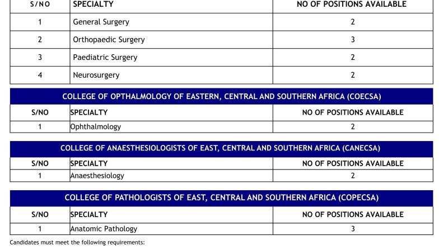Viewport: 448px width, 249px height.
Task: Click the SPECIALTY column header under COECSA
Action: pyautogui.click(x=89, y=112)
